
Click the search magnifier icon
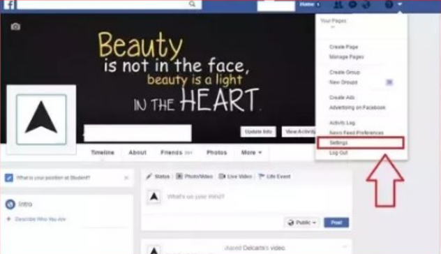[192, 4]
